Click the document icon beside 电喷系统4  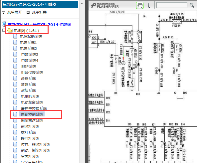coord(15,60)
